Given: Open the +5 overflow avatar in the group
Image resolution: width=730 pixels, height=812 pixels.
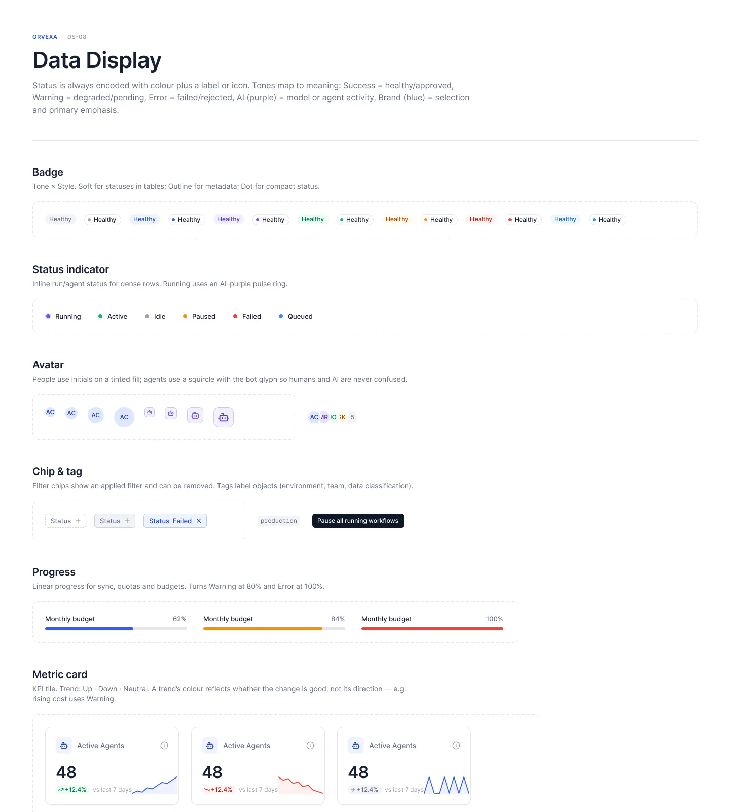Looking at the screenshot, I should 352,417.
